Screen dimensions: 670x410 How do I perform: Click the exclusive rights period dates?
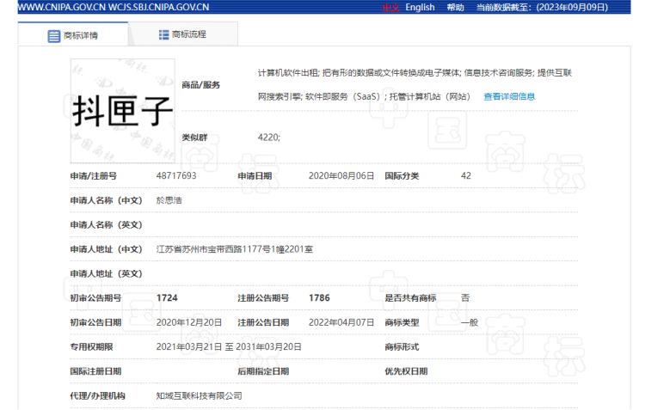229,346
